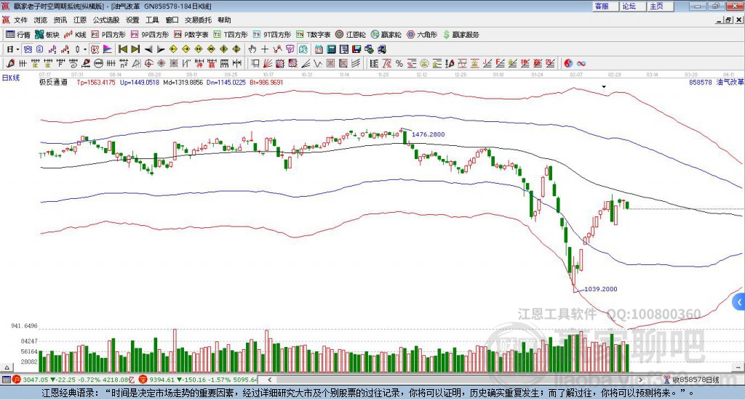This screenshot has height=400, width=745.
Task: Click the floppy disk save icon
Action: (356, 49)
